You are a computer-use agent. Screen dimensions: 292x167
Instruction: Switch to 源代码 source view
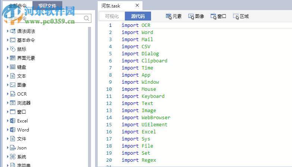[x=138, y=16]
